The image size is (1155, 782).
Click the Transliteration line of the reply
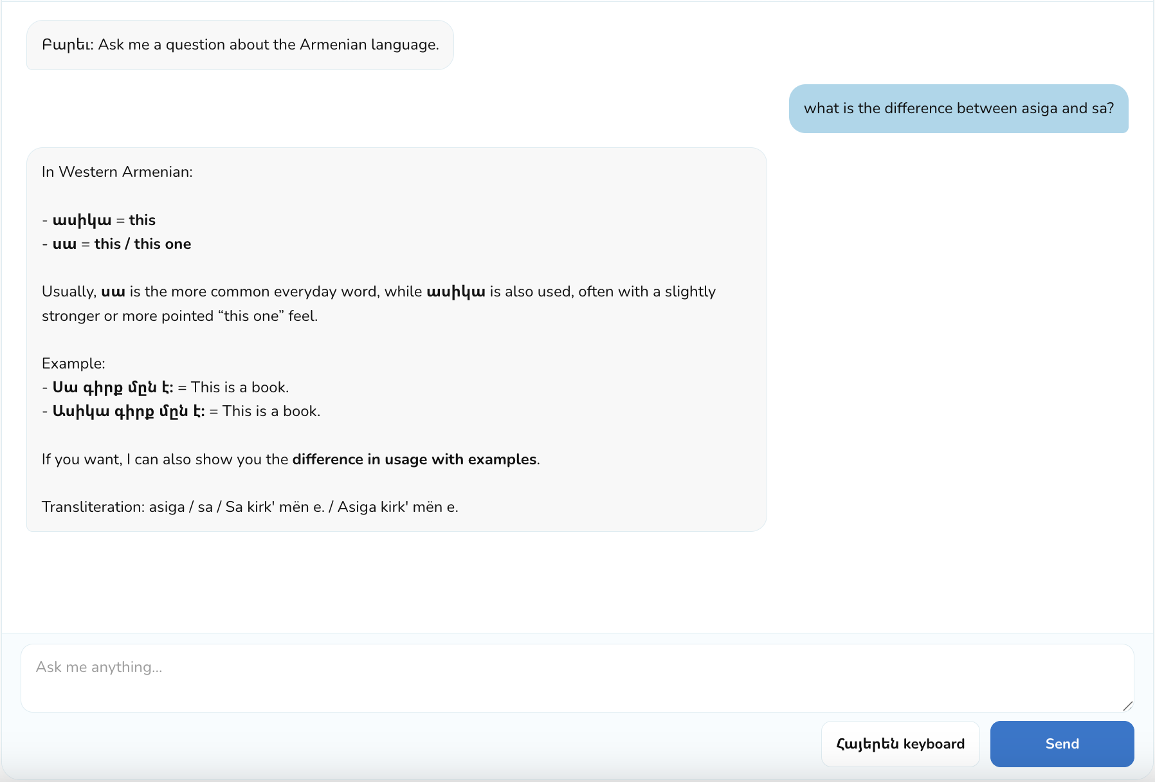pyautogui.click(x=250, y=507)
